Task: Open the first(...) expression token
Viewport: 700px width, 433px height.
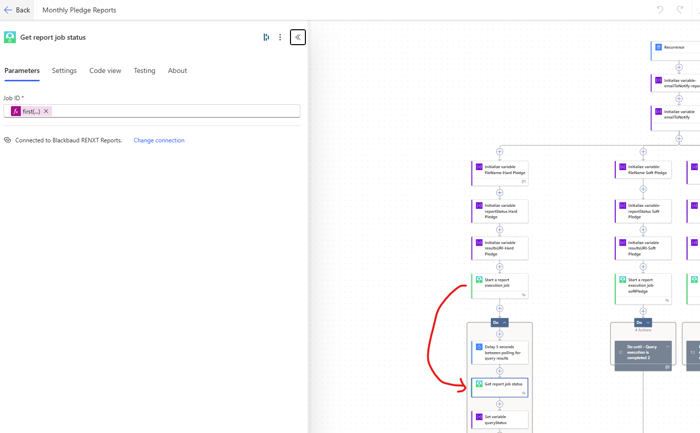Action: click(x=31, y=111)
